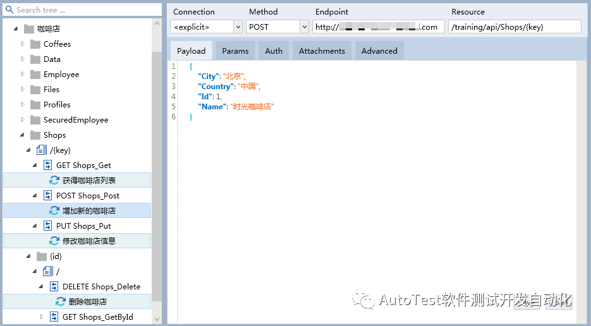Image resolution: width=591 pixels, height=326 pixels.
Task: Collapse the GET Shops_Get node
Action: click(x=35, y=165)
